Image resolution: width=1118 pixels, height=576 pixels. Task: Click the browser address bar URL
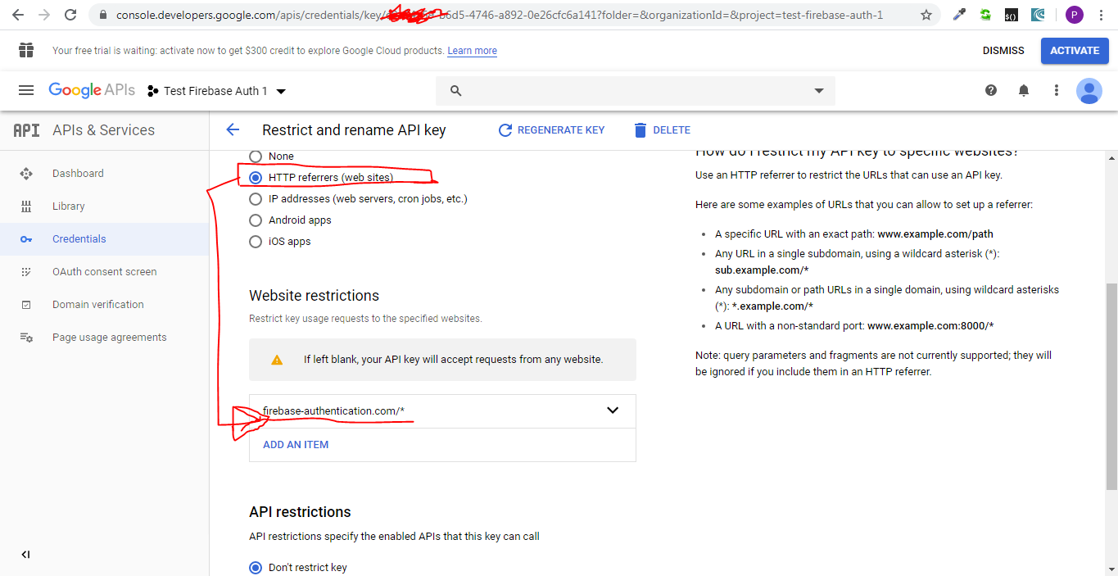(500, 15)
